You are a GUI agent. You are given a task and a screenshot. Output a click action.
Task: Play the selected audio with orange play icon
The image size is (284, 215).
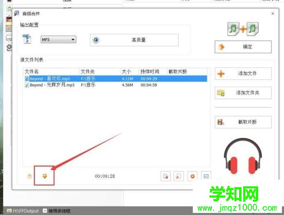click(192, 176)
